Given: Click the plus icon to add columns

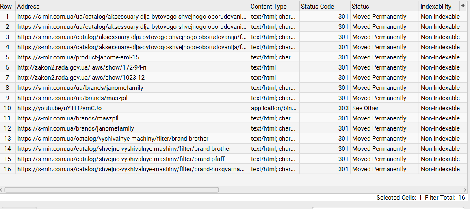Looking at the screenshot, I should (x=463, y=6).
